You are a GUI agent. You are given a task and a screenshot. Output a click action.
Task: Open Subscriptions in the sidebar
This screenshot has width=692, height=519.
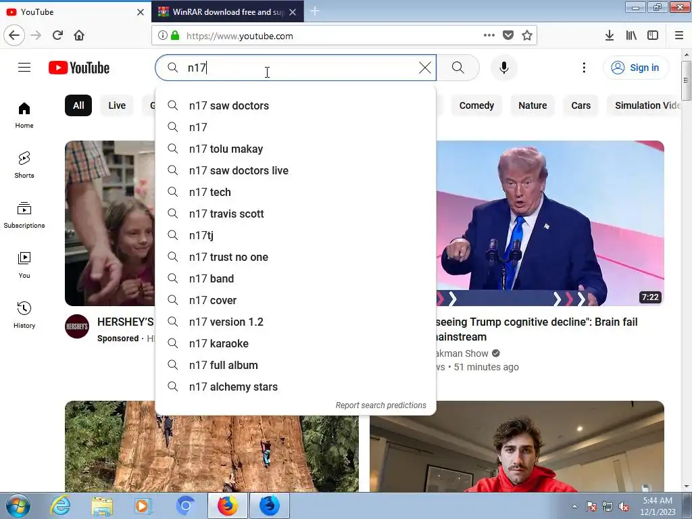tap(24, 215)
